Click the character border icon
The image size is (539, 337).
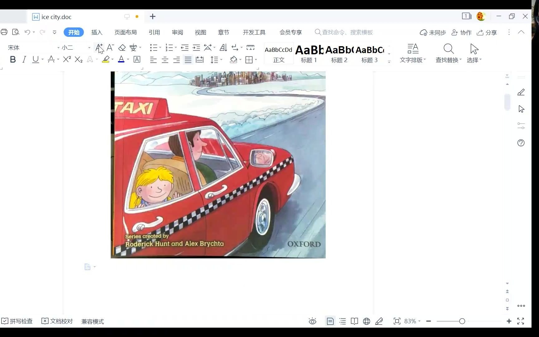tap(137, 59)
